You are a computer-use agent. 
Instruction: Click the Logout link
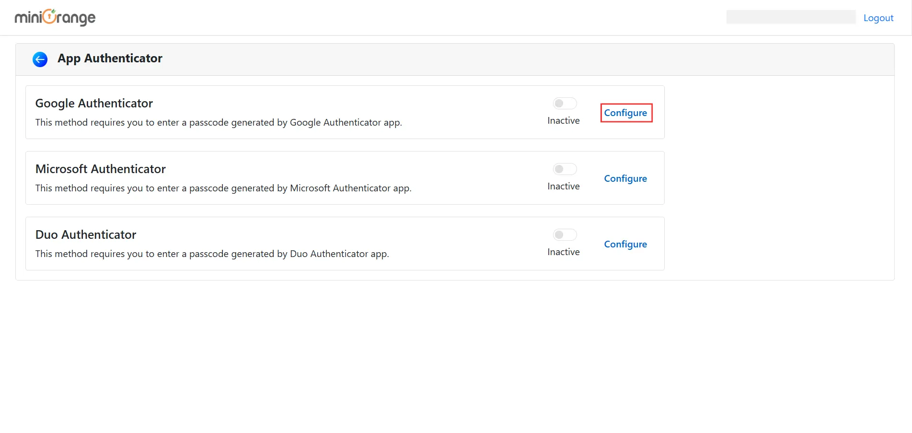[x=878, y=18]
